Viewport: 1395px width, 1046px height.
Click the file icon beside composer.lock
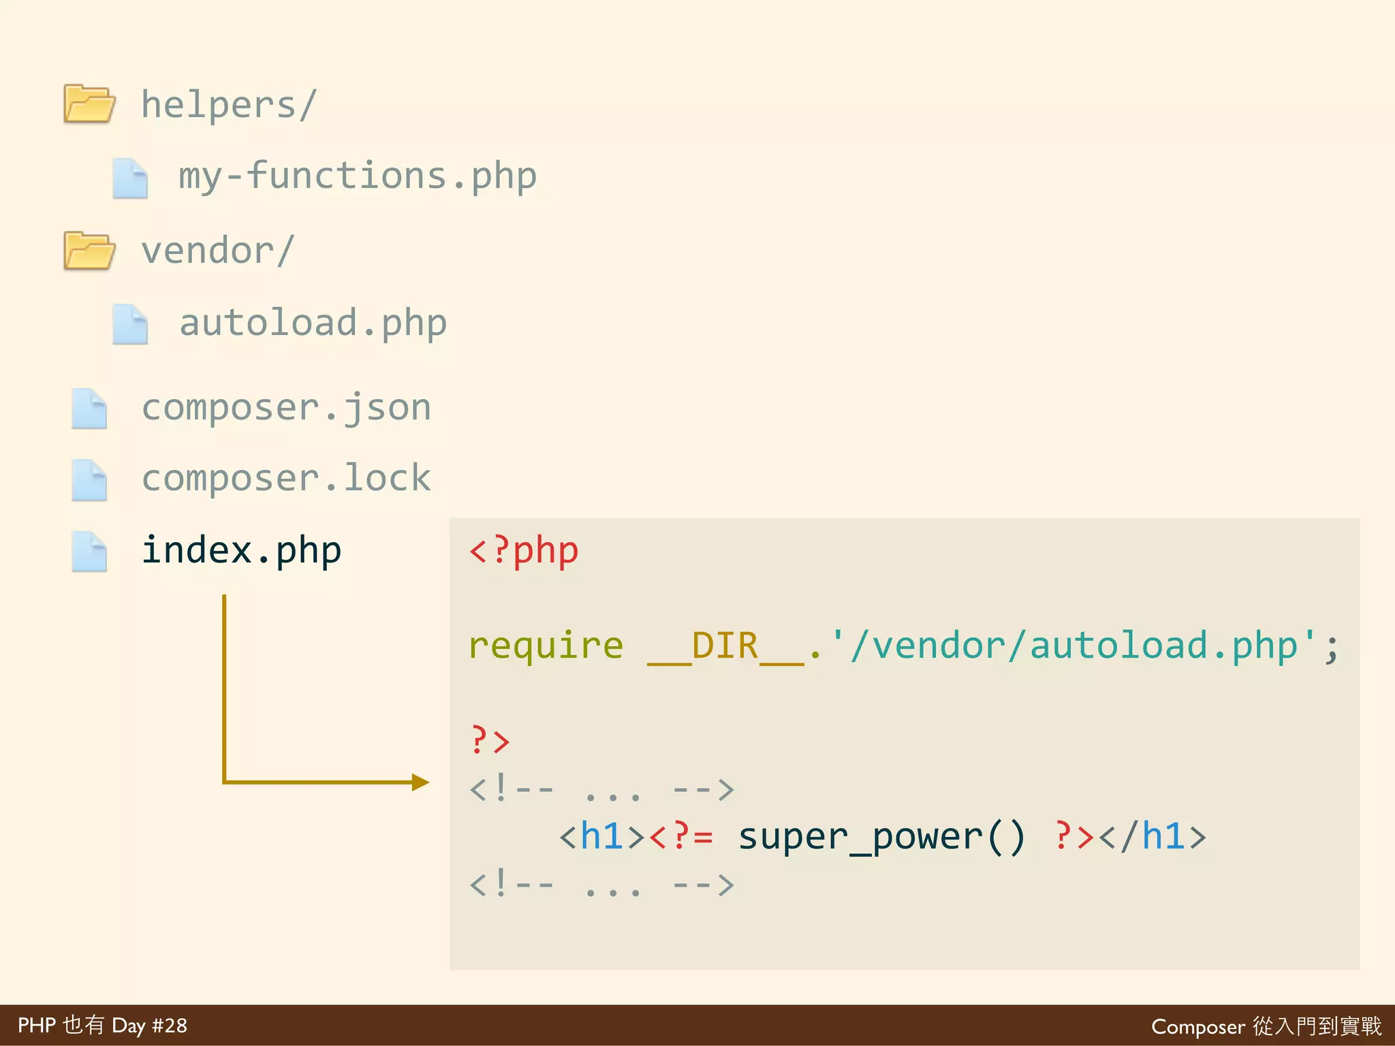[x=89, y=480]
